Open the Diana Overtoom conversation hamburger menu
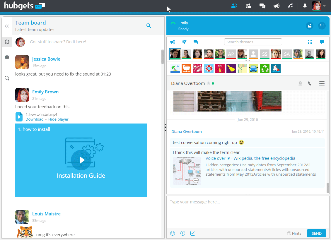The image size is (331, 240). click(322, 83)
